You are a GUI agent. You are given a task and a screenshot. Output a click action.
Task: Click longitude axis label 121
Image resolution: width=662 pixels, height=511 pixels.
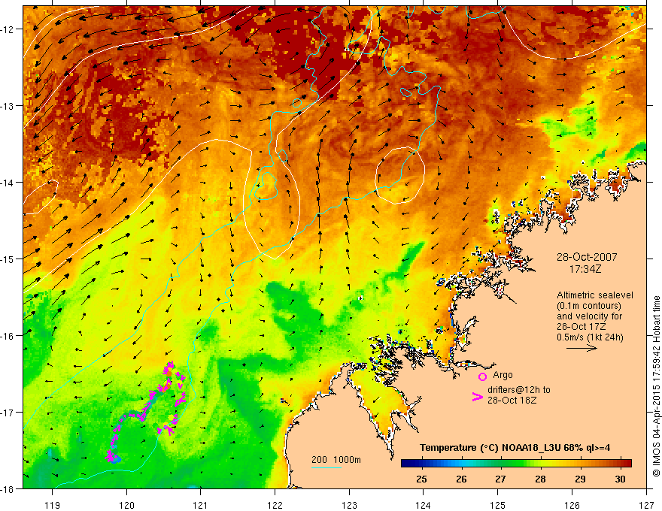(x=201, y=505)
